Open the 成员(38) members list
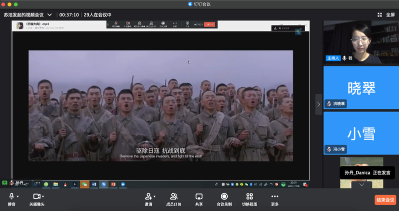 tap(174, 196)
